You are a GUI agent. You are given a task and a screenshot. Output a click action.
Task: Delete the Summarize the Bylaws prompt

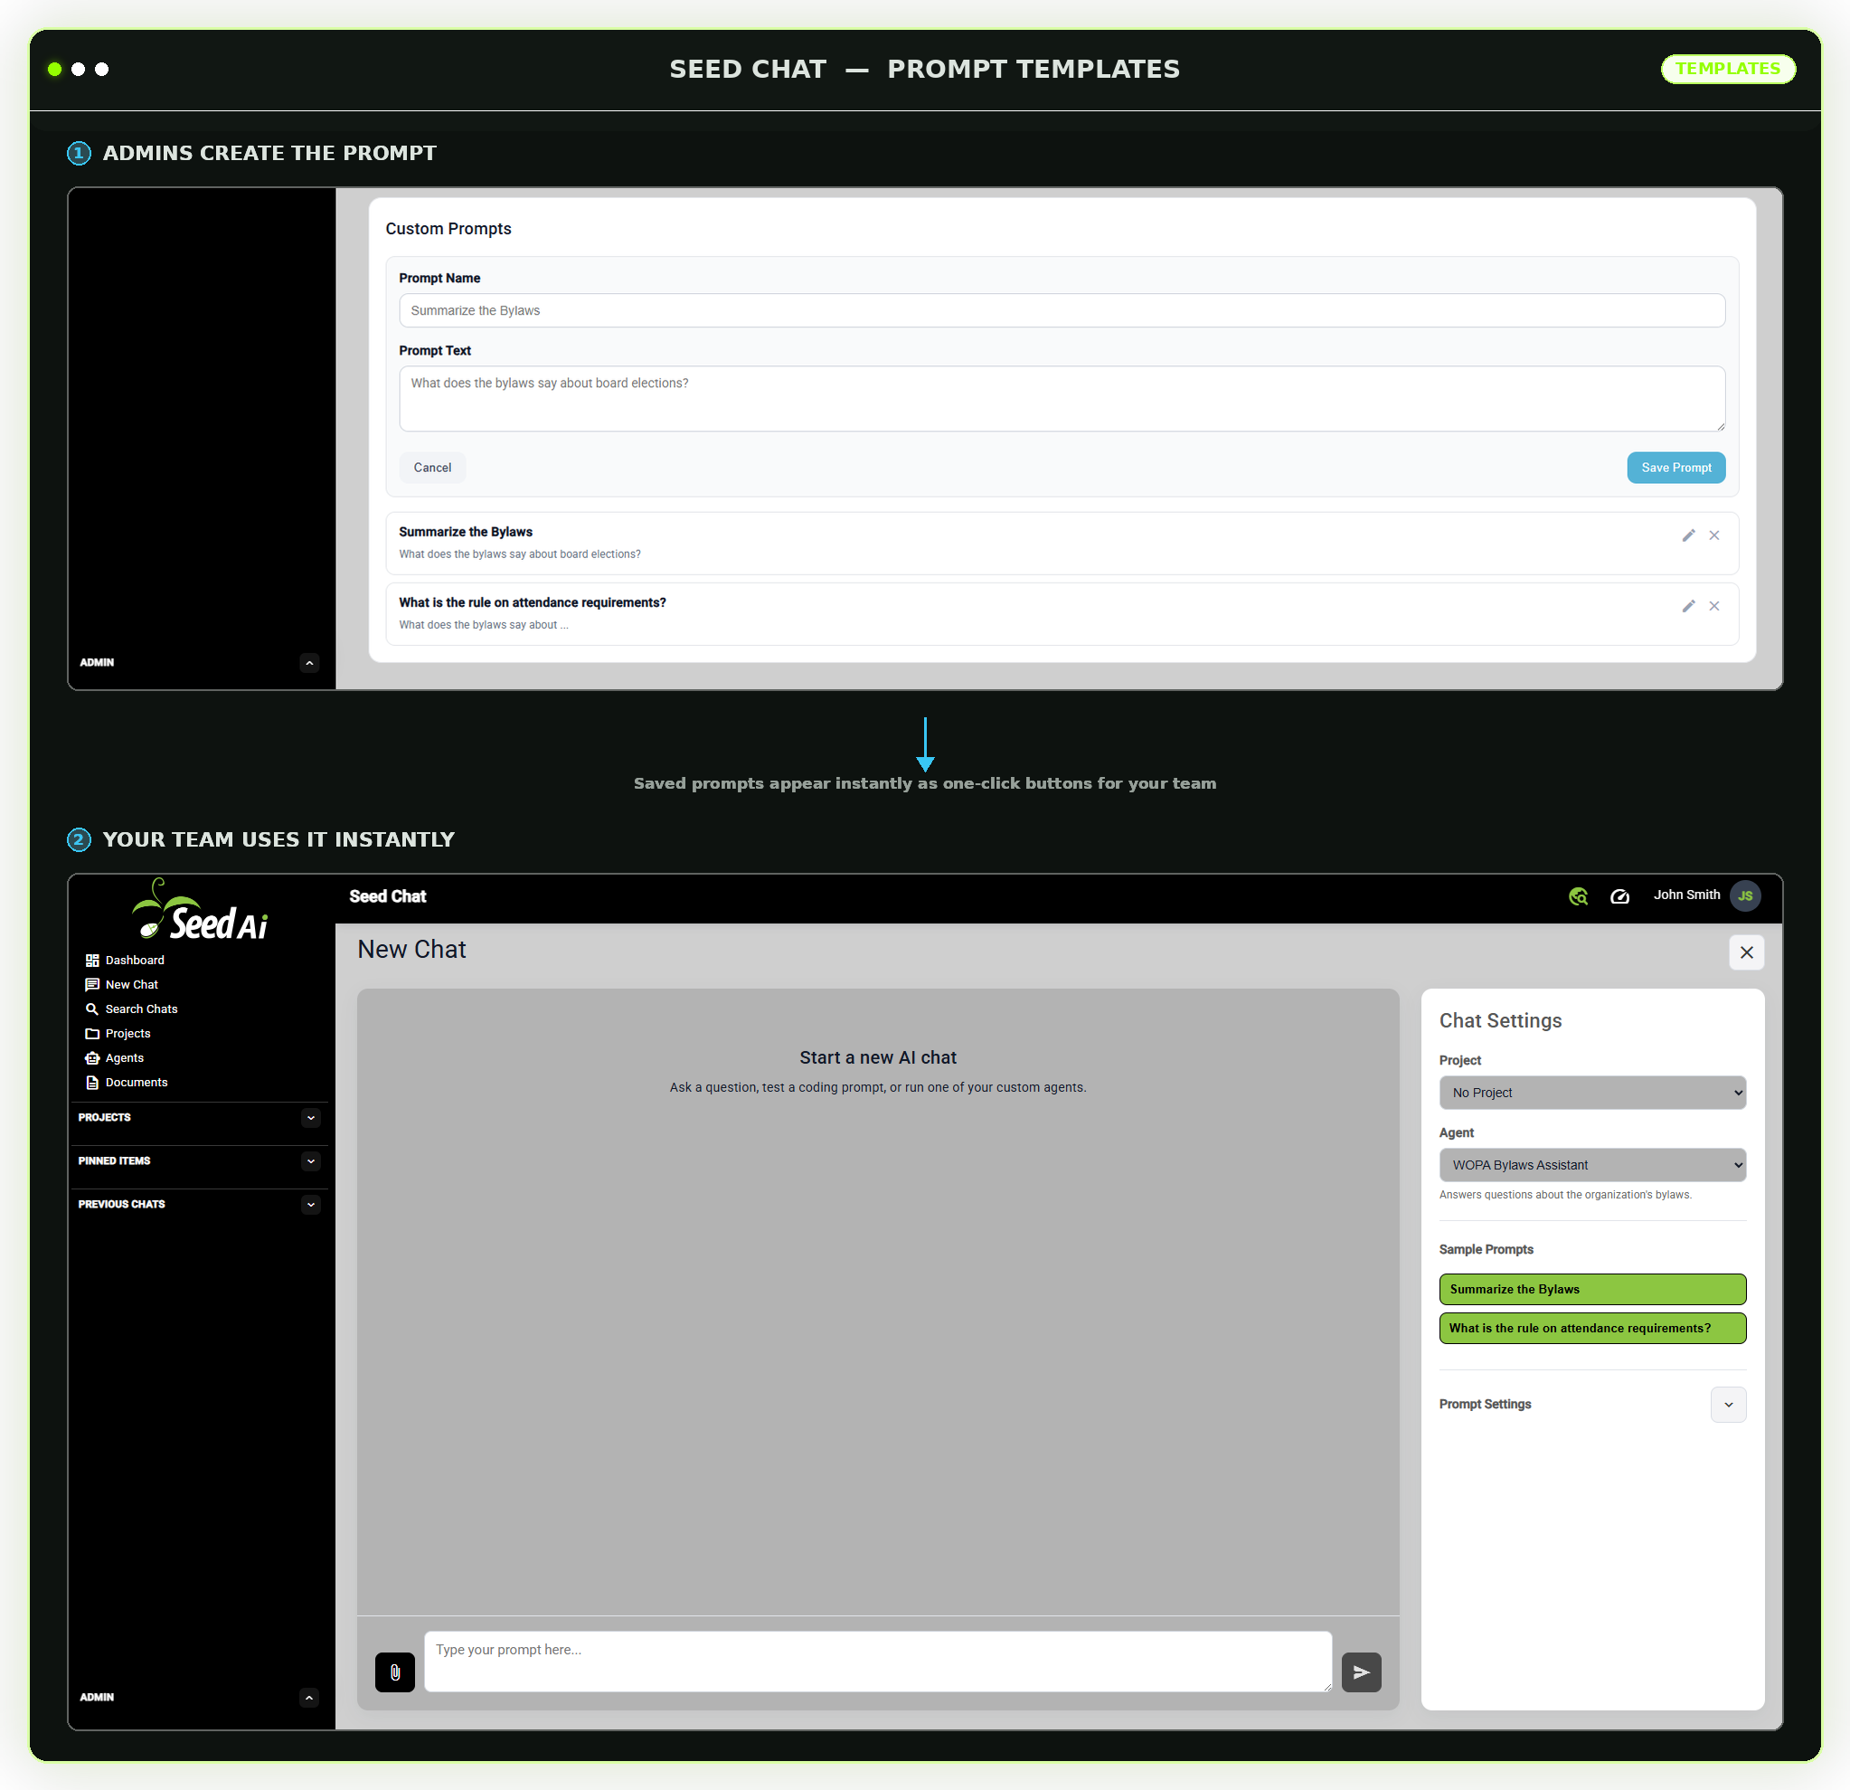pos(1714,535)
